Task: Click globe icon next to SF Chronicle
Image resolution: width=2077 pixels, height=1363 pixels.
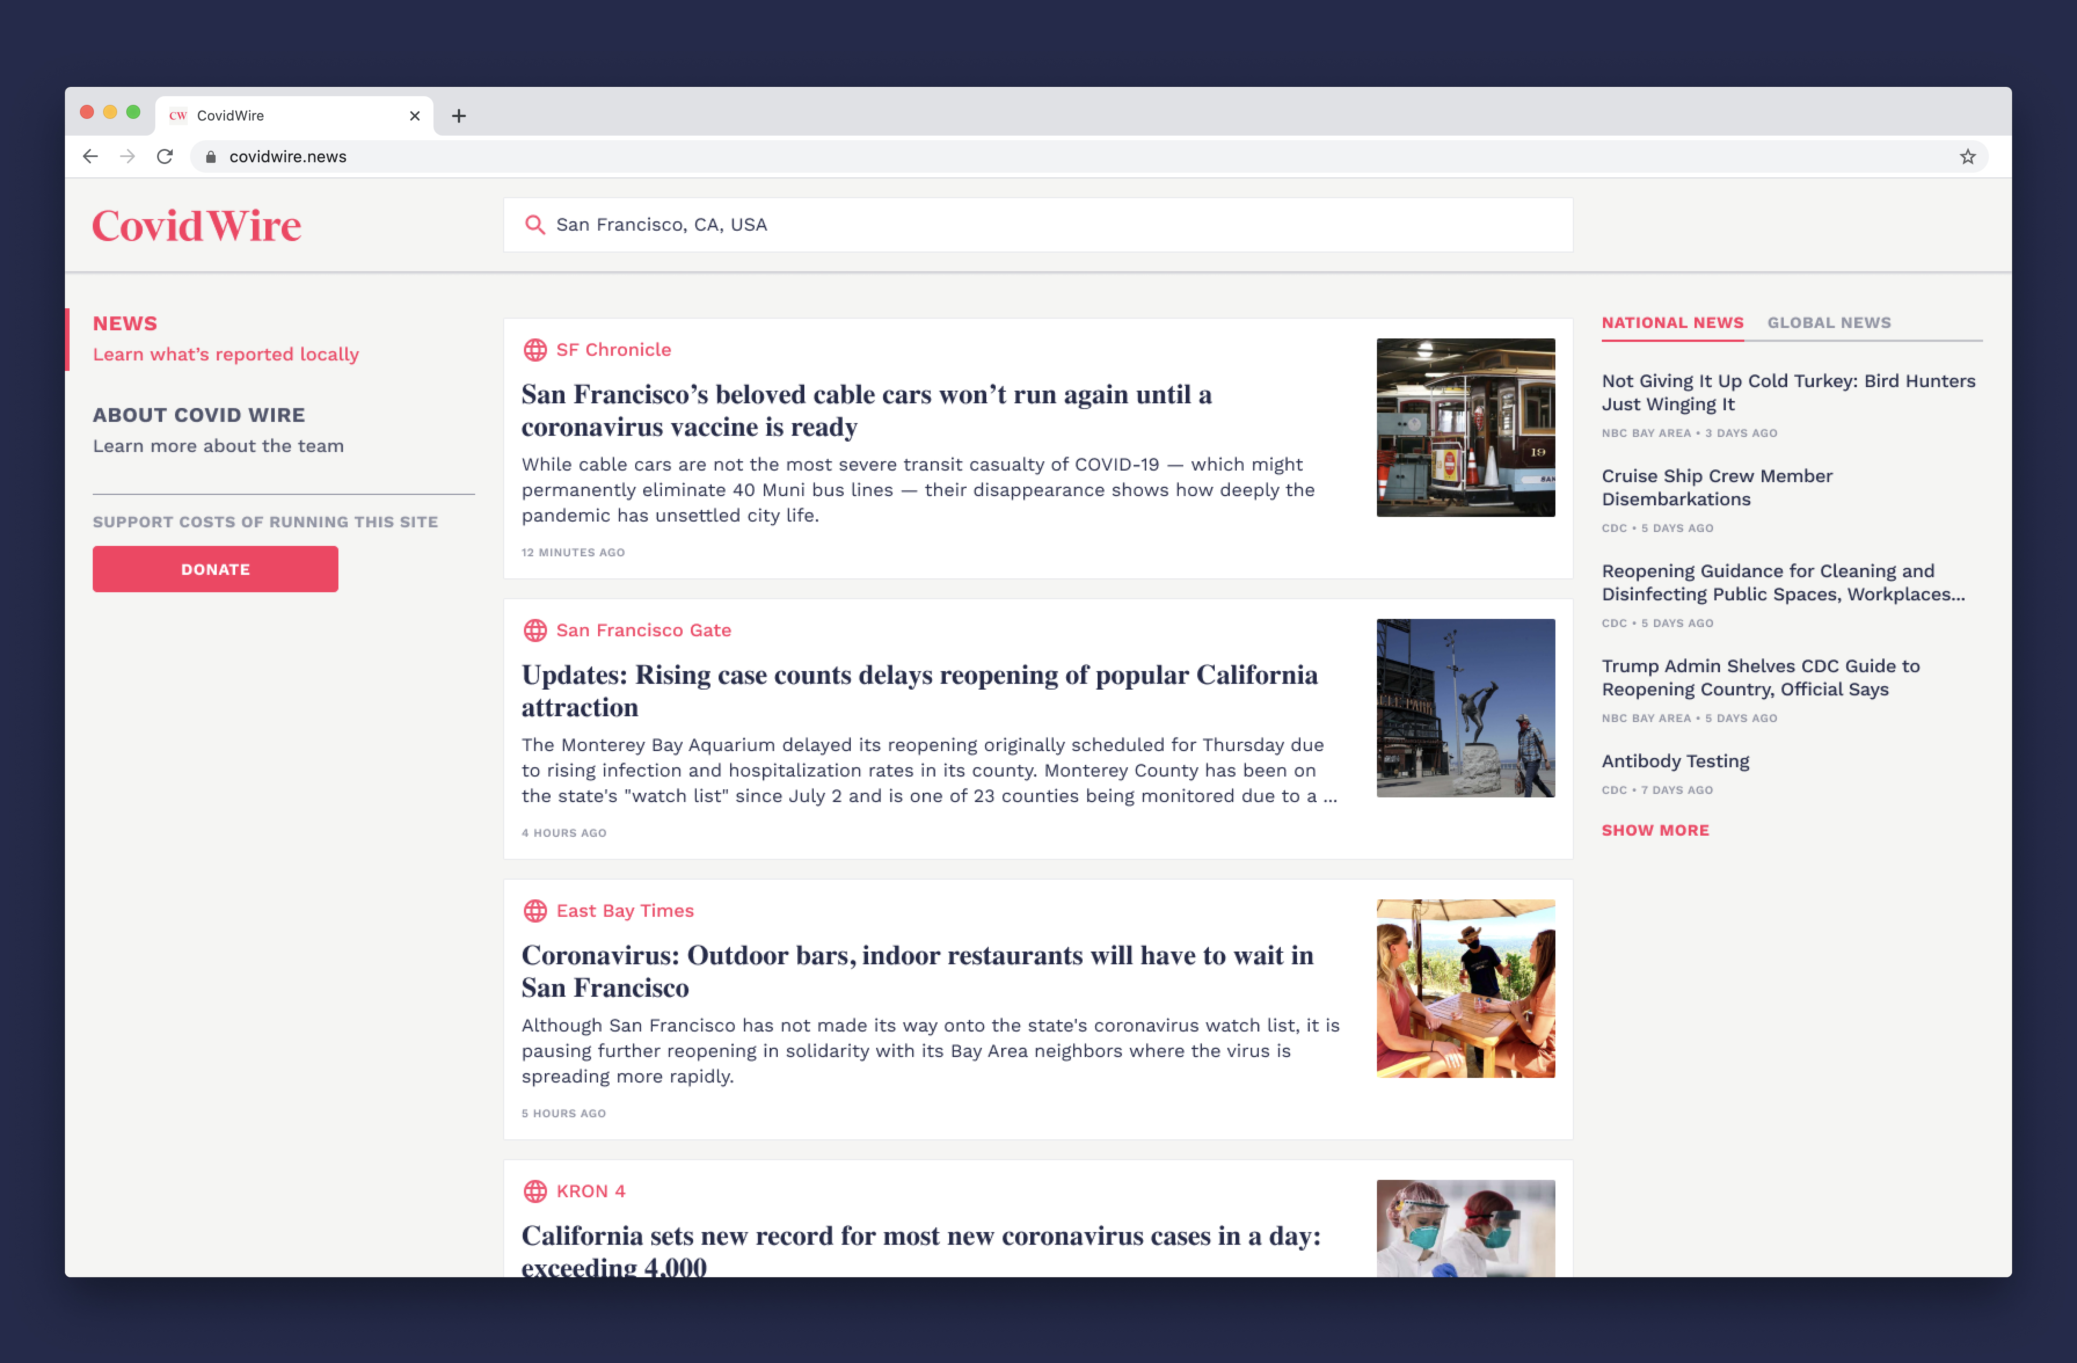Action: pyautogui.click(x=535, y=350)
